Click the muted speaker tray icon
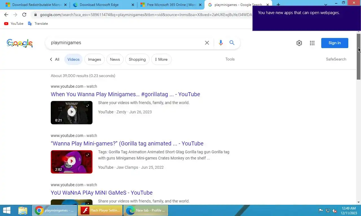Viewport: 361px width, 216px height. point(334,211)
